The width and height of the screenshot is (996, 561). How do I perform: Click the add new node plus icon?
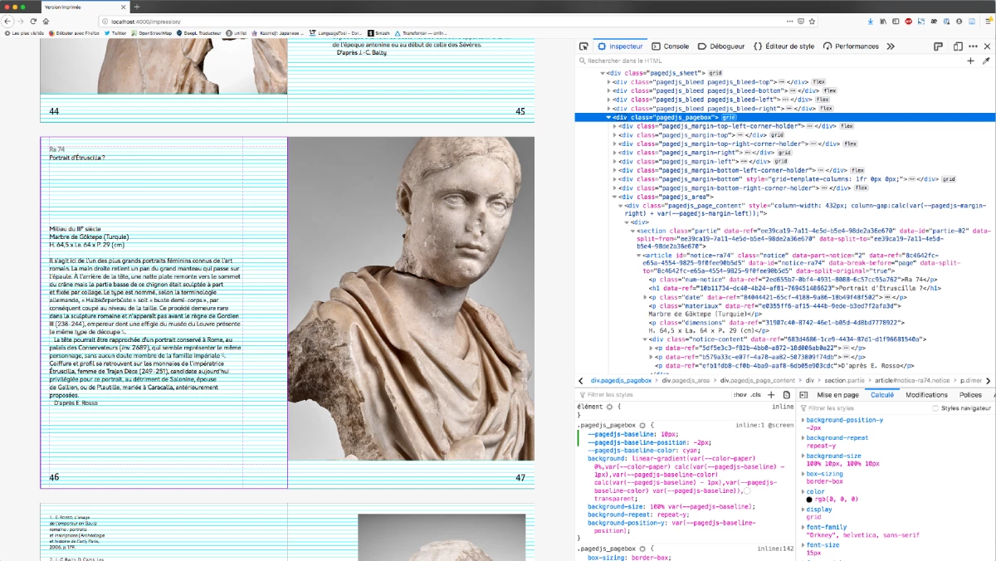(970, 61)
